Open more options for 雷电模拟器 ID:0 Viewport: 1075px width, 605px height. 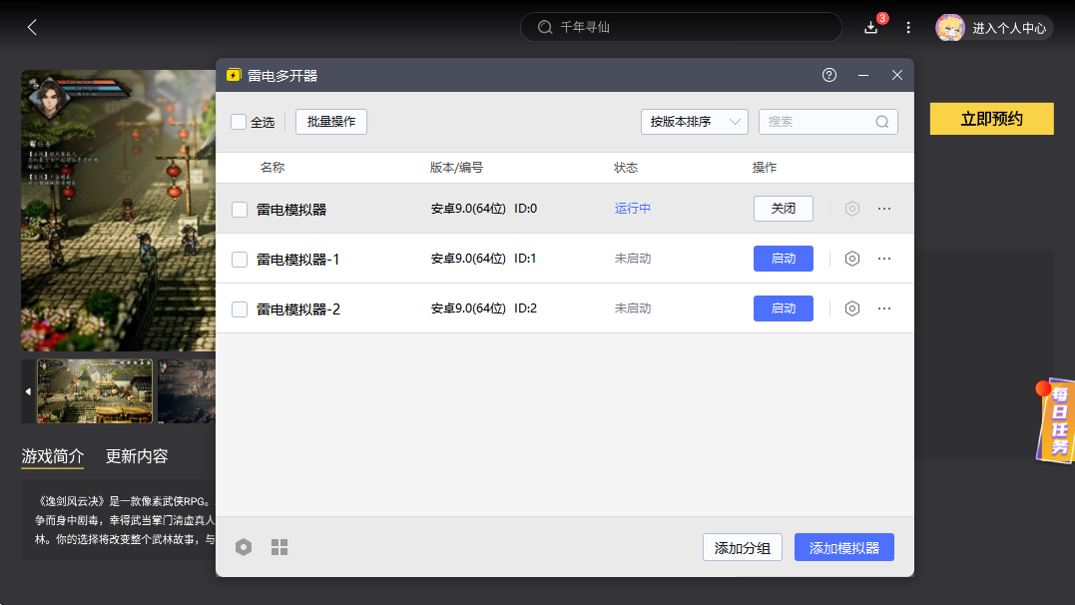884,209
